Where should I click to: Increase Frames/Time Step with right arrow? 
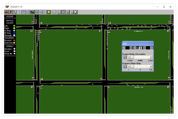coord(151,66)
